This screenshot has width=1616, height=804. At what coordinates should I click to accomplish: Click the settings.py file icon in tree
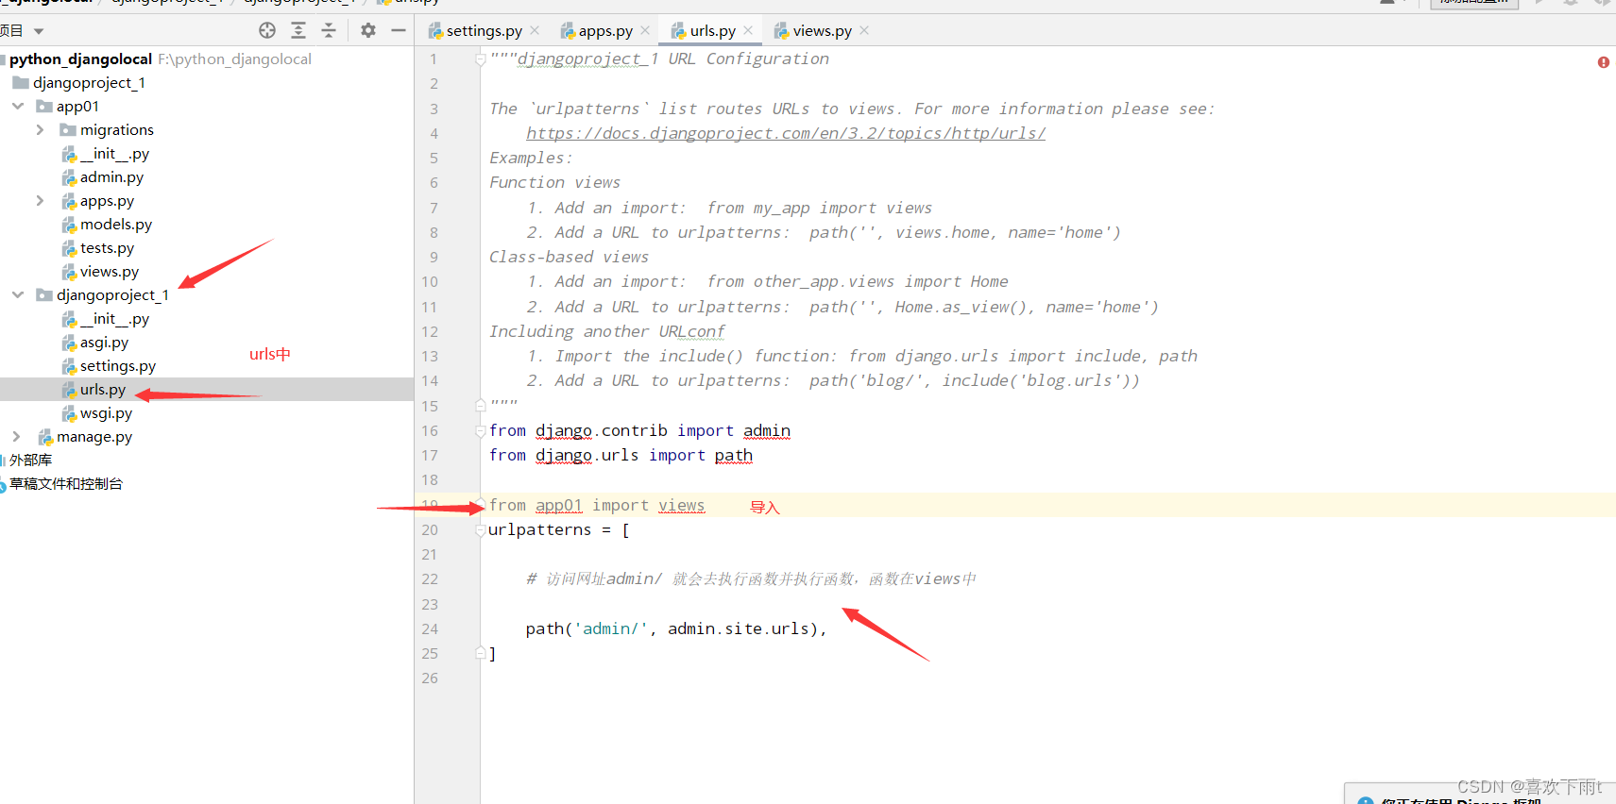click(69, 366)
